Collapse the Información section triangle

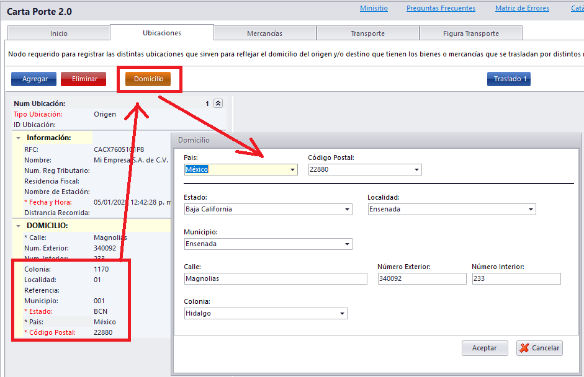point(19,138)
